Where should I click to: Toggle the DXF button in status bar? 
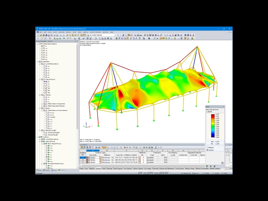point(167,173)
